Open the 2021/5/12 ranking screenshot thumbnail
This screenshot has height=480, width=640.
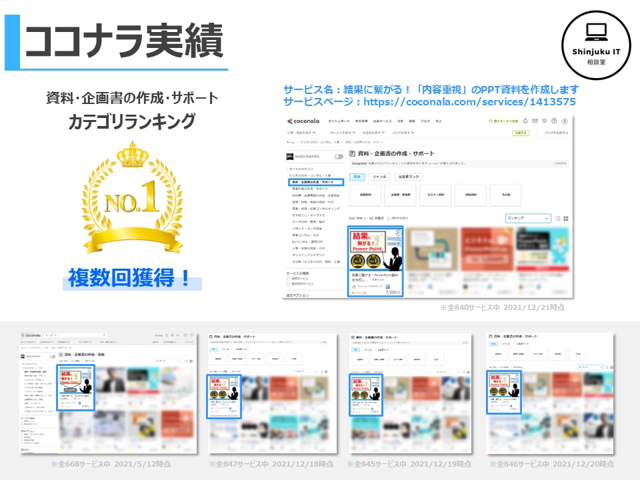click(108, 393)
